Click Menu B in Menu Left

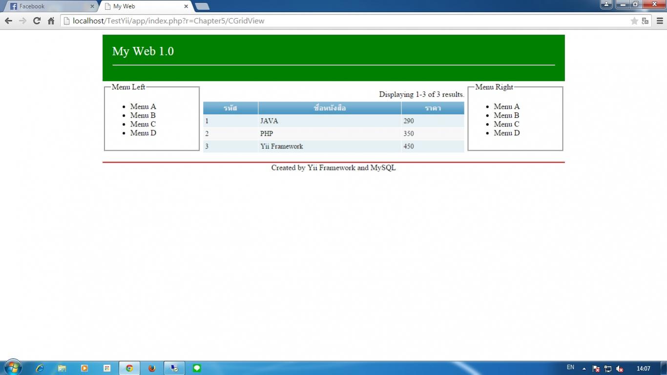coord(143,115)
